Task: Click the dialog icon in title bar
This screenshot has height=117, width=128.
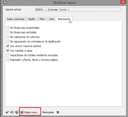Action: (5, 2)
